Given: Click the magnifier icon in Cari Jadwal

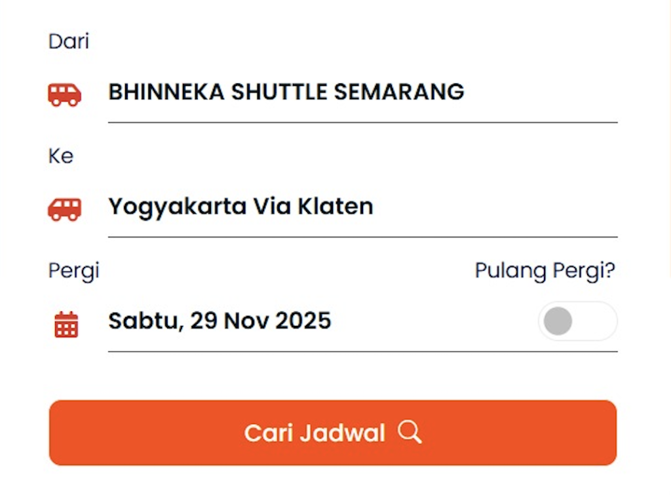Looking at the screenshot, I should (410, 433).
